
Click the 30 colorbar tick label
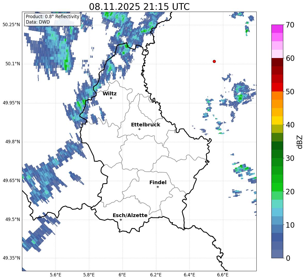290,158
